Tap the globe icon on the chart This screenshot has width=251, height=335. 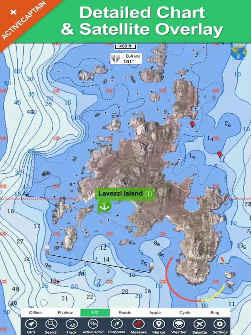tap(239, 53)
